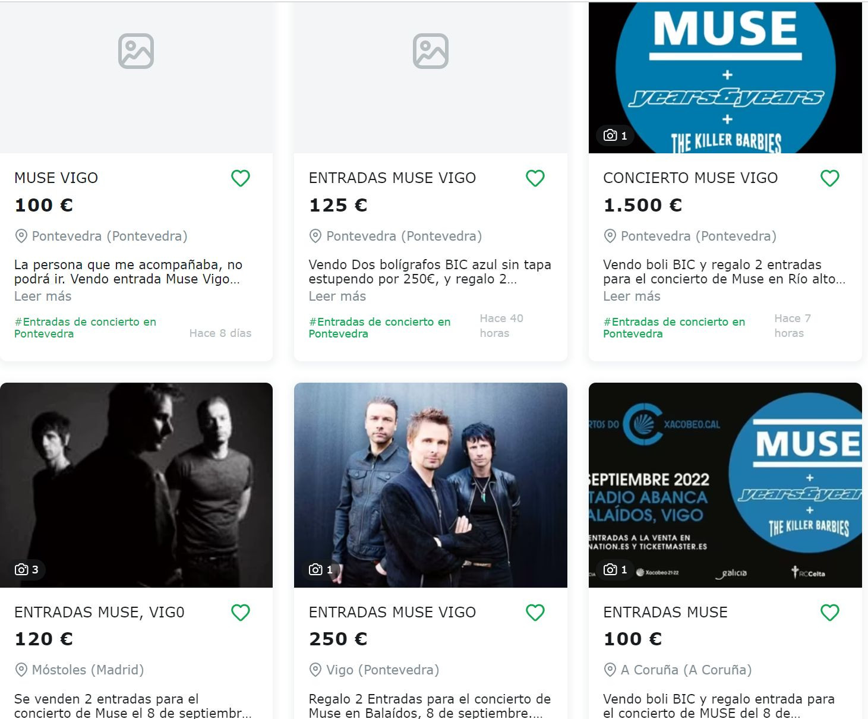Favorite the ENTRADAS MUSE VIGO 125 € listing
Screen dimensions: 868x719
coord(535,178)
